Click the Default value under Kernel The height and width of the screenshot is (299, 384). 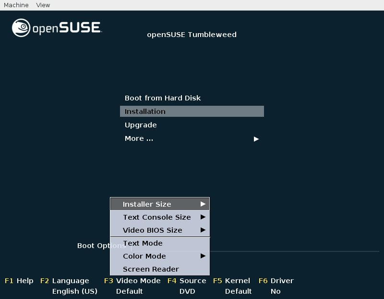point(238,291)
